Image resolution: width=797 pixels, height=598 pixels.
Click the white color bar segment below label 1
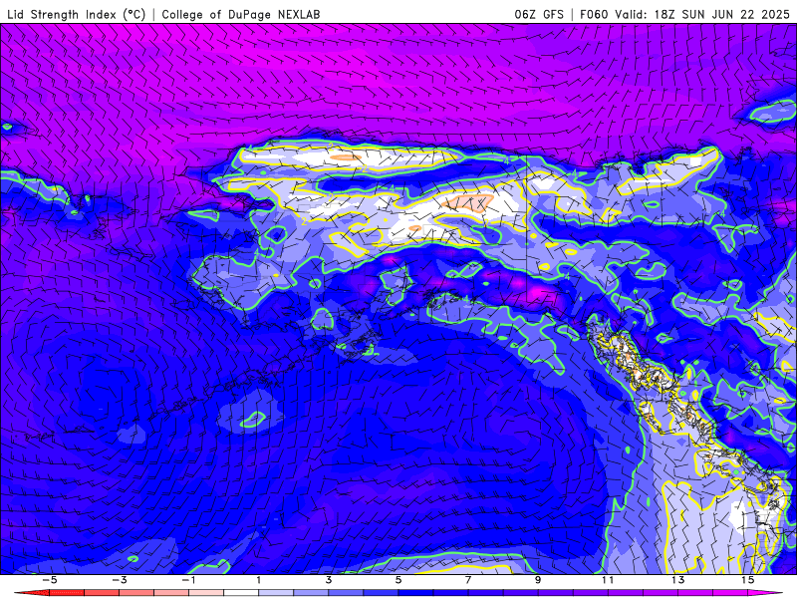(241, 593)
